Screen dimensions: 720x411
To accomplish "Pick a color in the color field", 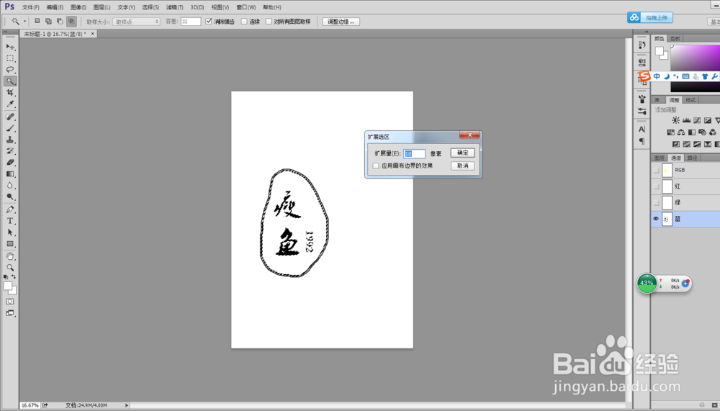I will (696, 58).
